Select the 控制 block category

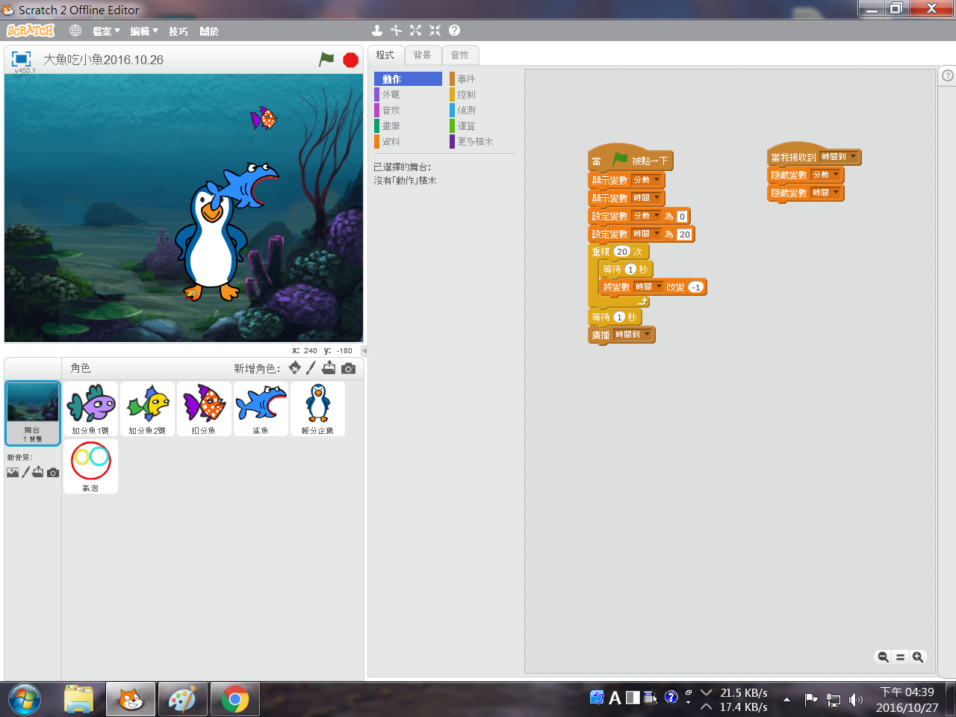[x=466, y=95]
